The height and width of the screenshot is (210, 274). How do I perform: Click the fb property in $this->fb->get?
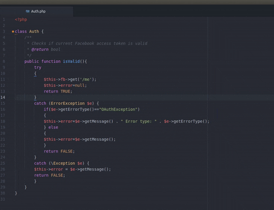pos(63,80)
